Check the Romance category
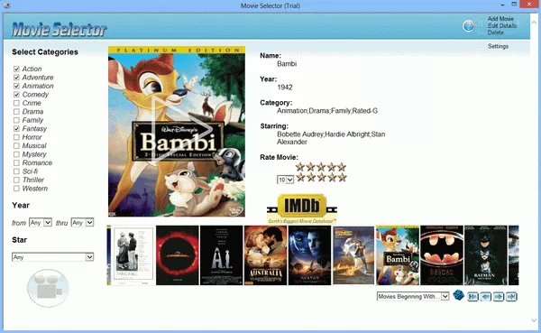Viewport: 541px width, 333px height. point(16,162)
